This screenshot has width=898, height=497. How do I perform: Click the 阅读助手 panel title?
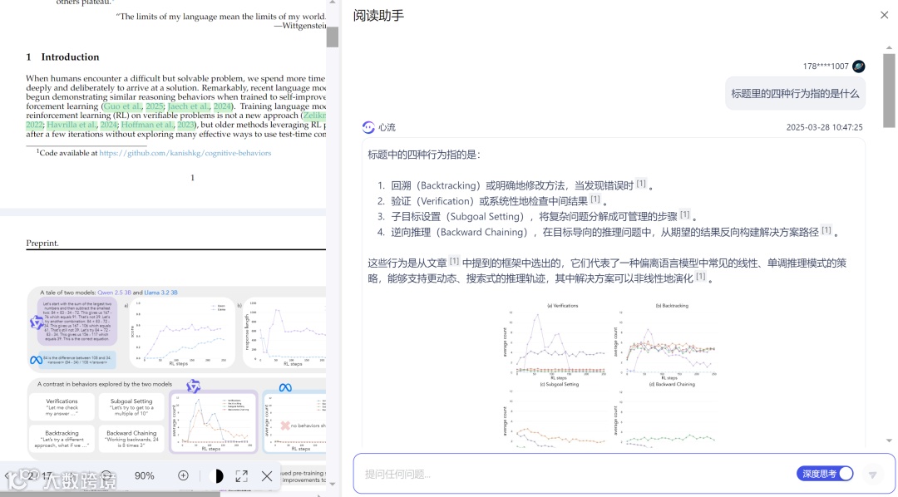(x=378, y=16)
